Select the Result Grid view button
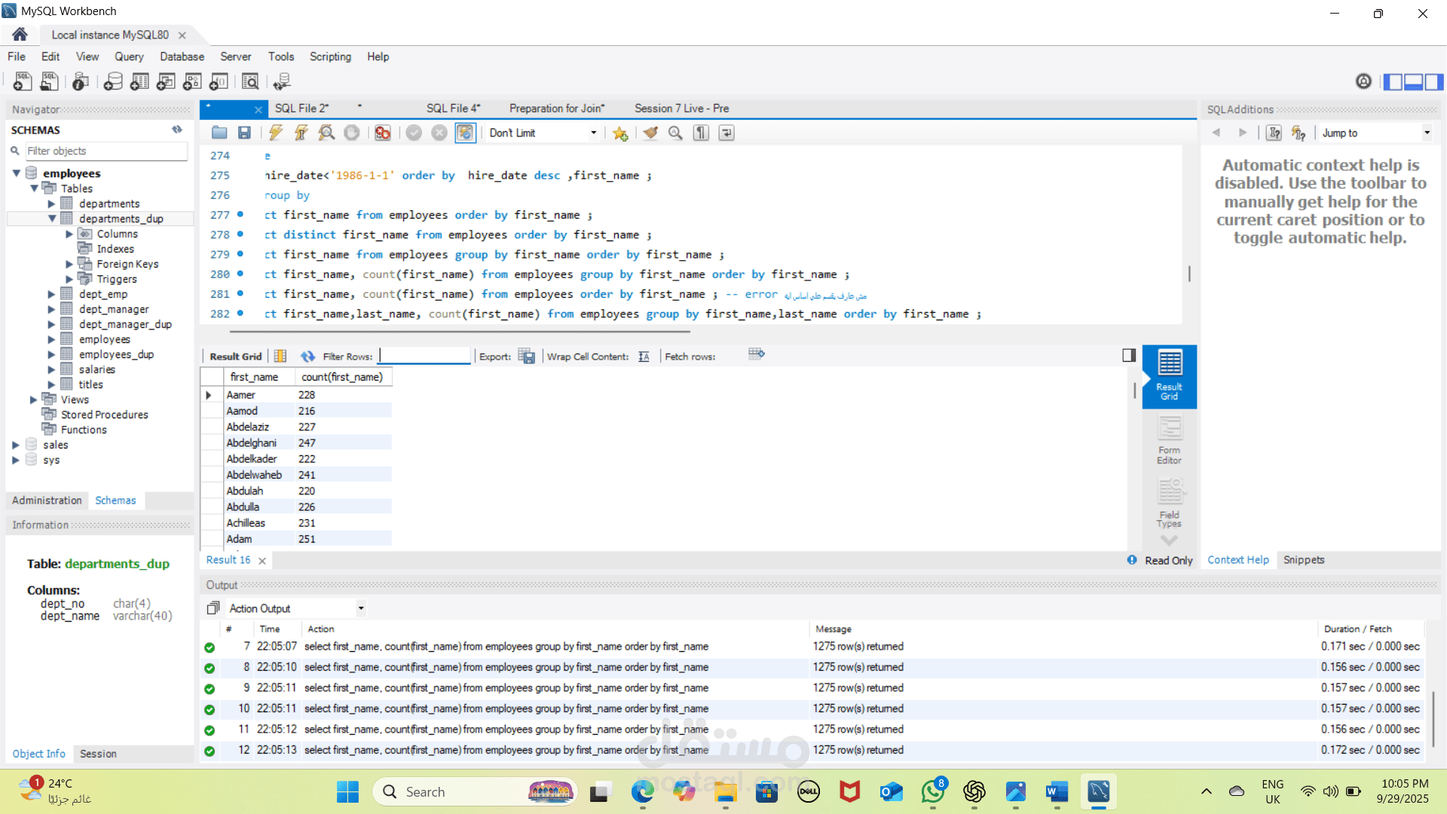 tap(1170, 376)
